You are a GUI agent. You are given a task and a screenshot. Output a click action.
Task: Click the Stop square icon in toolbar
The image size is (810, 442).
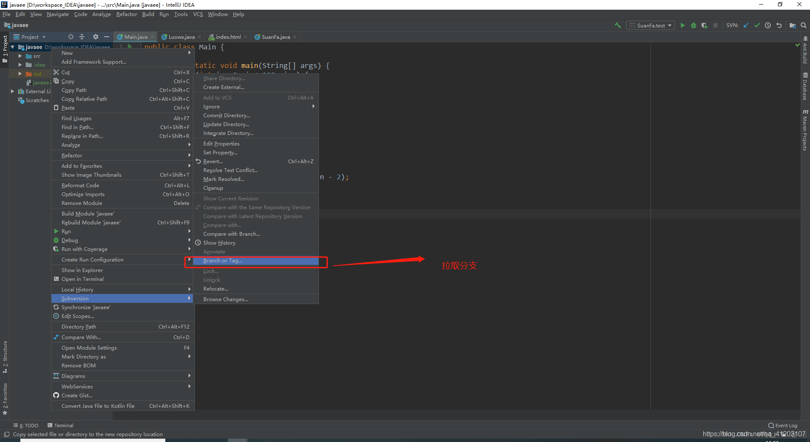[x=715, y=25]
